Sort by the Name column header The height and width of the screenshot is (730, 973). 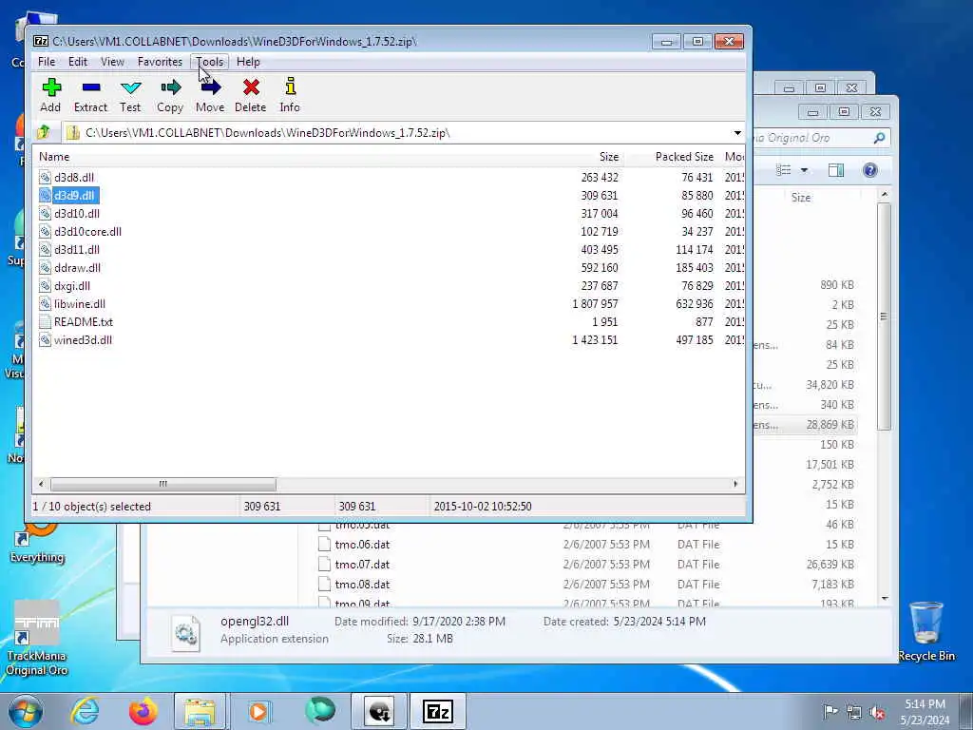point(54,157)
